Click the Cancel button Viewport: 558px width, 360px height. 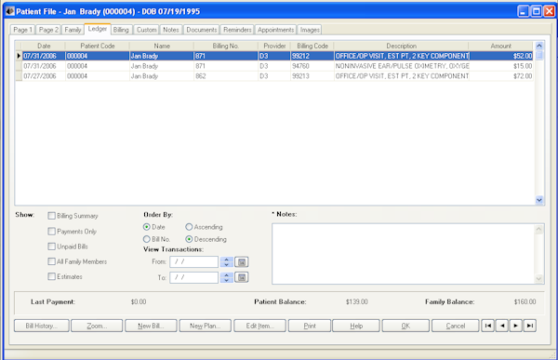pos(455,326)
